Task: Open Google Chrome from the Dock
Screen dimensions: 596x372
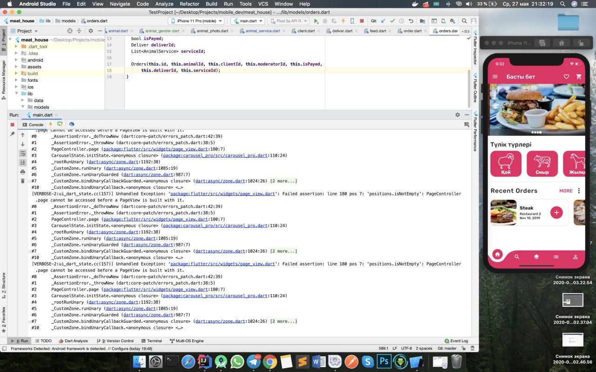Action: pos(270,361)
